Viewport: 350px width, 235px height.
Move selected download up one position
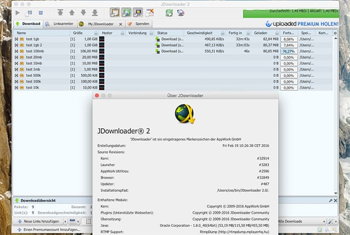(71, 13)
